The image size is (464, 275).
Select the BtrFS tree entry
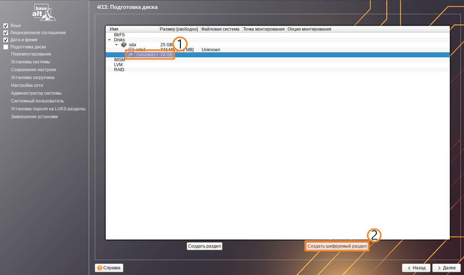(x=119, y=35)
